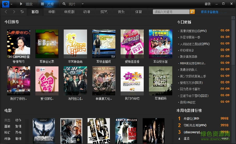236x144 pixels.
Task: Open the 军事全记录 thumbnail
Action: pos(47,44)
